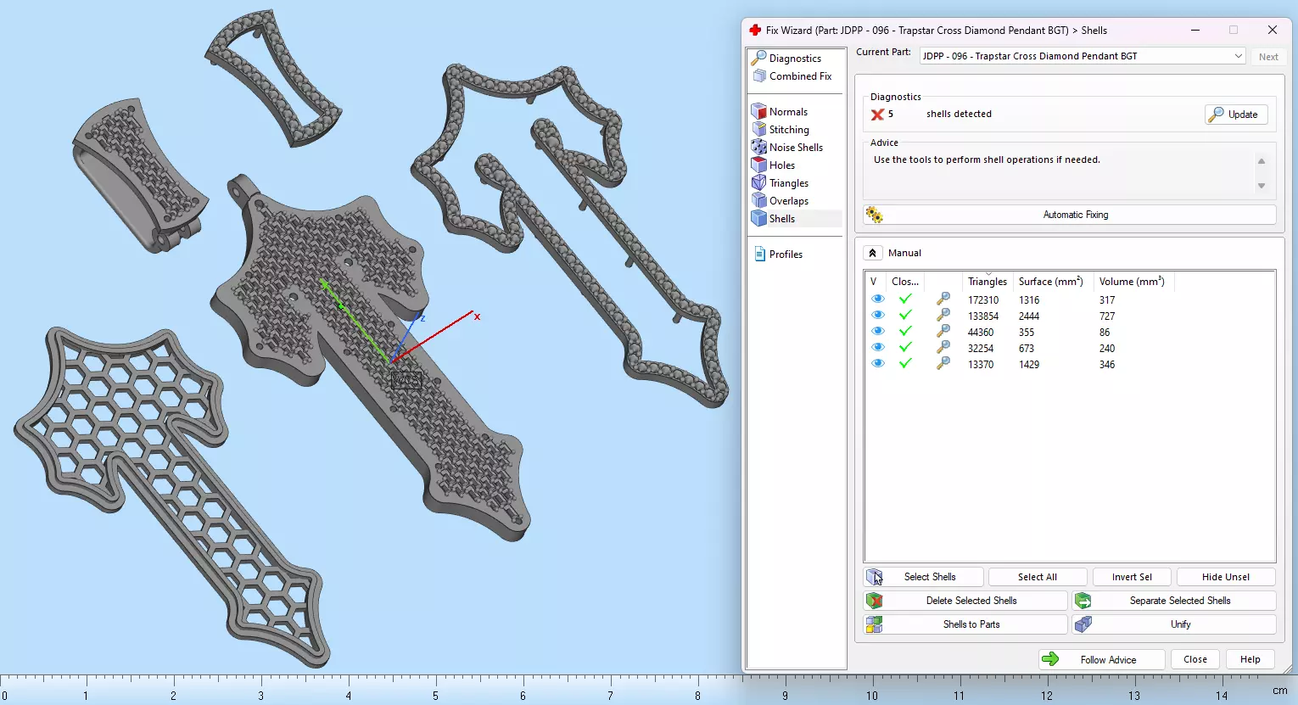Click the closed checkmark of the 32254-triangle shell
This screenshot has width=1298, height=705.
[x=905, y=348]
